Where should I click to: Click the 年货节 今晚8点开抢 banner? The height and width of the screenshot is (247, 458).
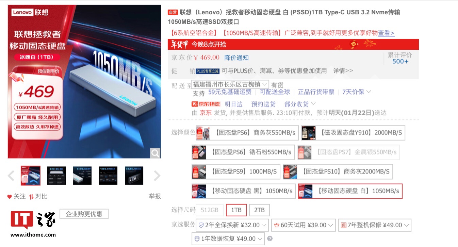pyautogui.click(x=293, y=44)
